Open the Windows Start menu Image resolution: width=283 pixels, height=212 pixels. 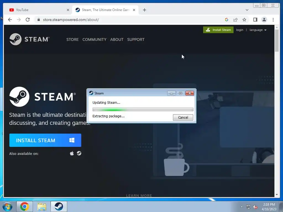pos(7,206)
